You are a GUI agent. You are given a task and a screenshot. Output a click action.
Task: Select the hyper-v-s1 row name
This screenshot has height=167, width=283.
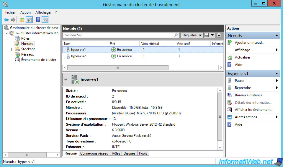78,50
